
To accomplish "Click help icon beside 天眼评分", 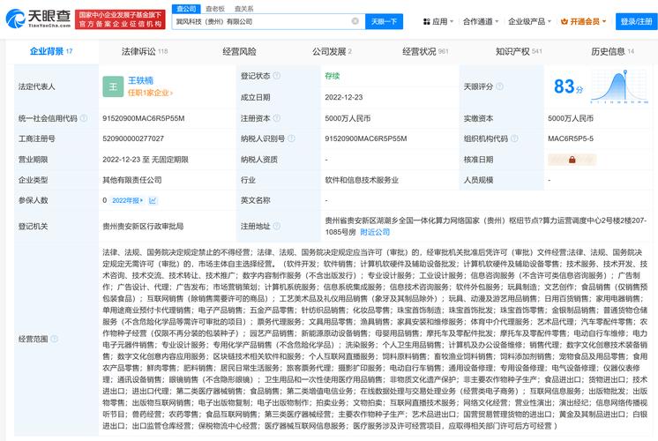I will [499, 86].
